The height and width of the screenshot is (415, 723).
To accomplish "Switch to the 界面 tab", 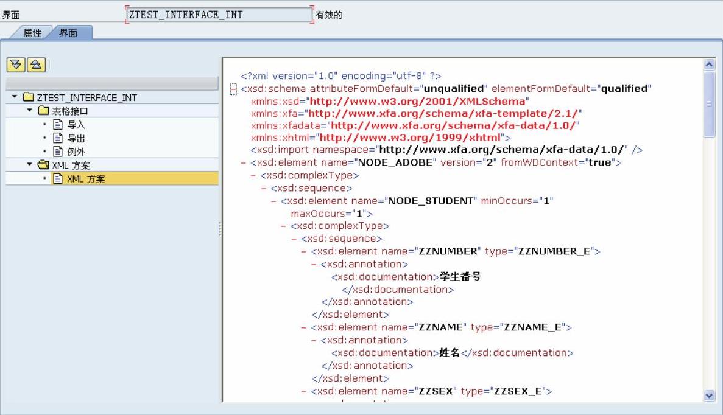I will tap(68, 33).
